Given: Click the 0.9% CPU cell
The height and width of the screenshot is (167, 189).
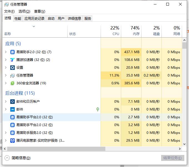Looking at the screenshot, I should [111, 83].
